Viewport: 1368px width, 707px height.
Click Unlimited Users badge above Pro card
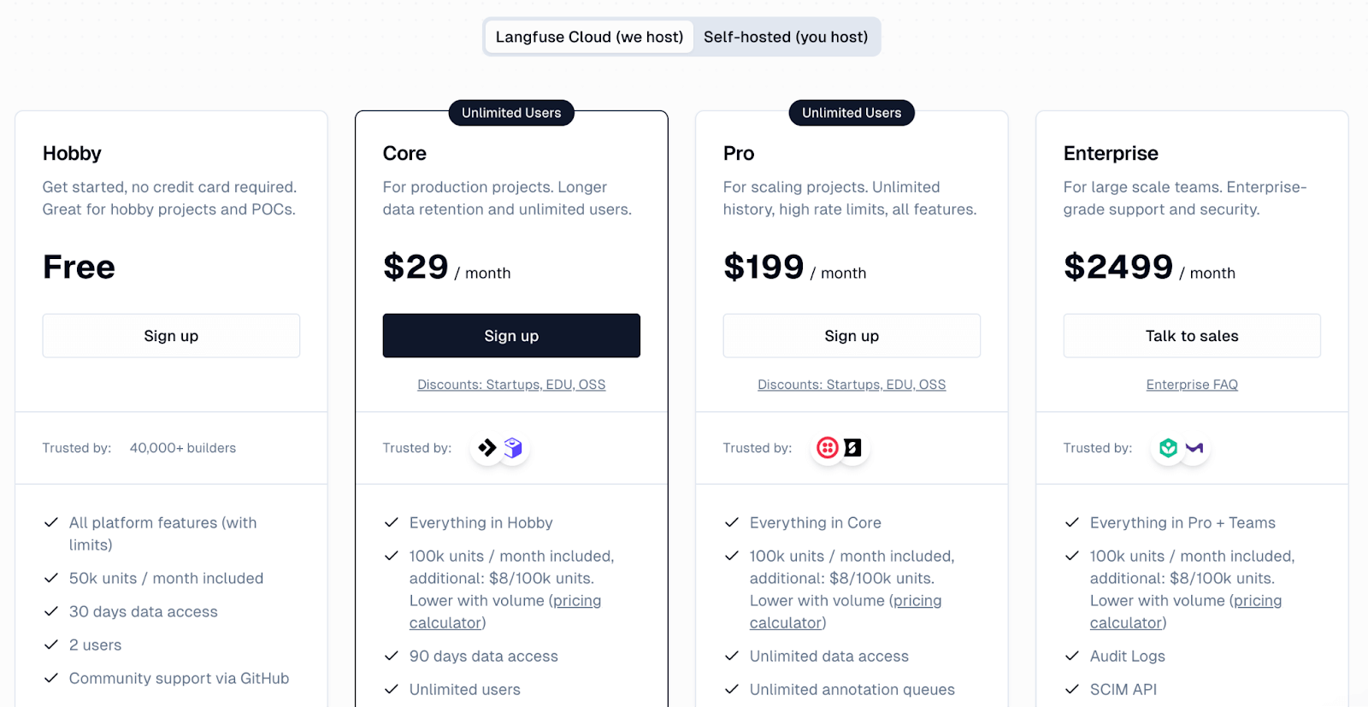point(852,113)
